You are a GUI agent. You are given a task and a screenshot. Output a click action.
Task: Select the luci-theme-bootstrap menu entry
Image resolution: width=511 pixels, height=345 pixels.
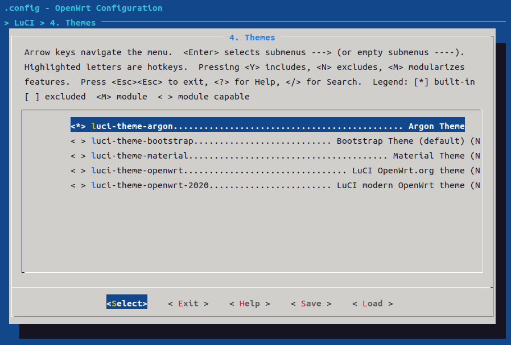275,141
